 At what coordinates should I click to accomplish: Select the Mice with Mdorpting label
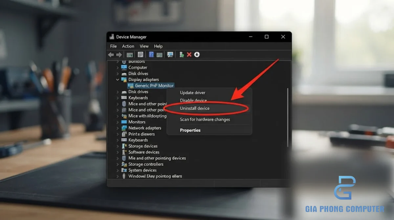147,116
